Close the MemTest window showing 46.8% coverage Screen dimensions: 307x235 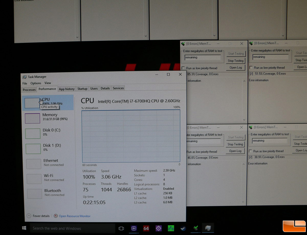[242, 127]
